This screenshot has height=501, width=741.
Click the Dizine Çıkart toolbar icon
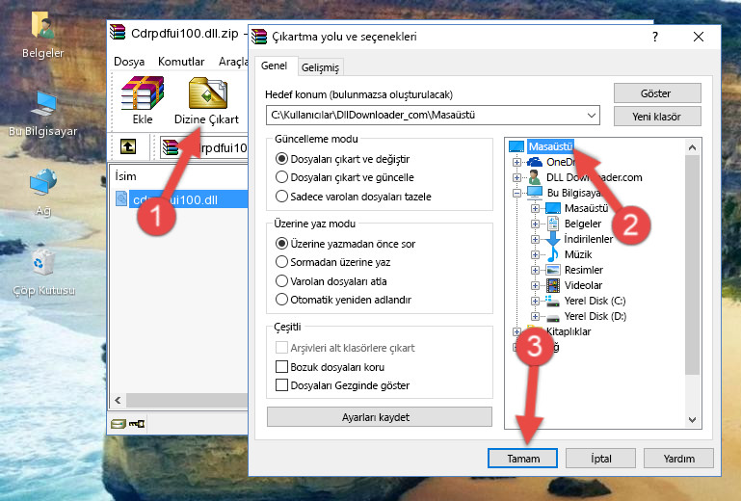pyautogui.click(x=206, y=100)
